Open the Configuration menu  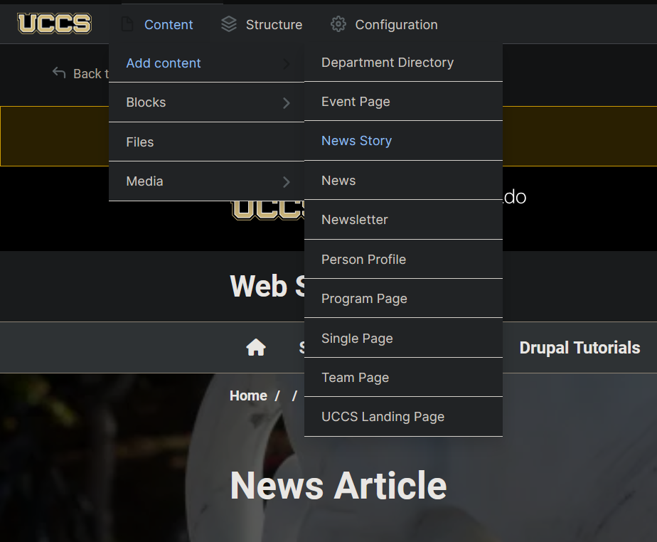click(x=396, y=25)
